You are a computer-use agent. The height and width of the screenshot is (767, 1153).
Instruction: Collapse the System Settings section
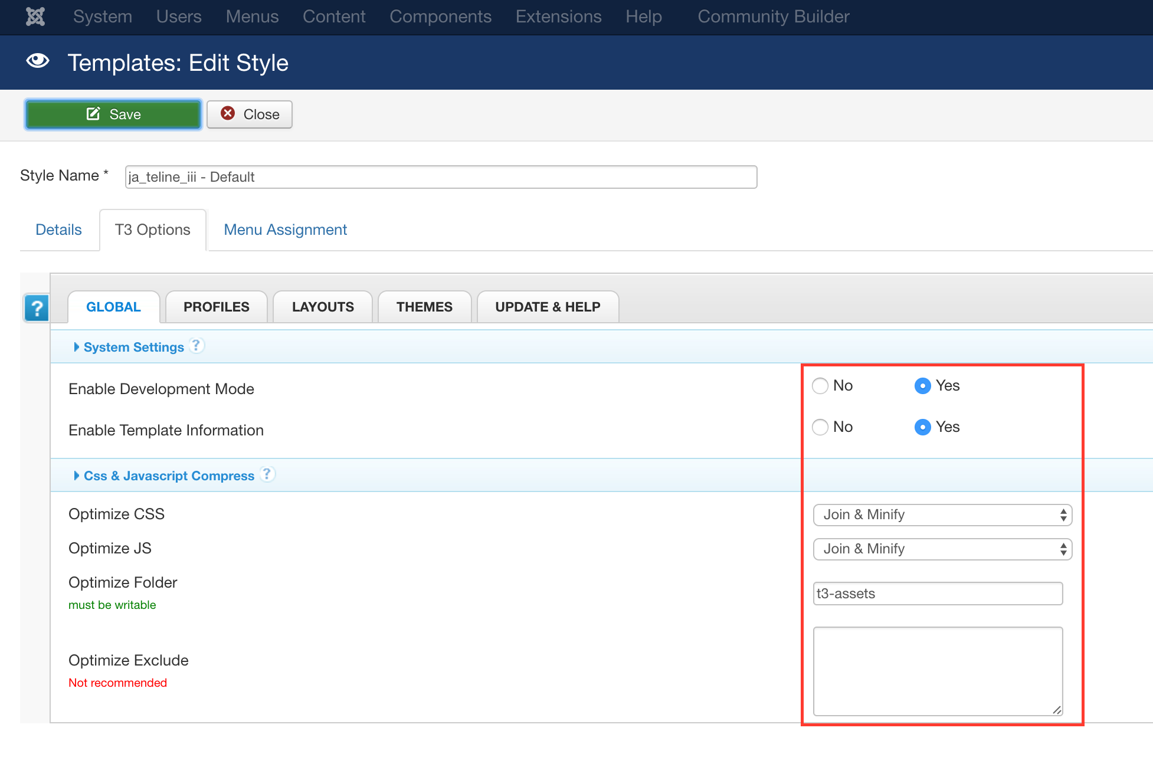133,347
